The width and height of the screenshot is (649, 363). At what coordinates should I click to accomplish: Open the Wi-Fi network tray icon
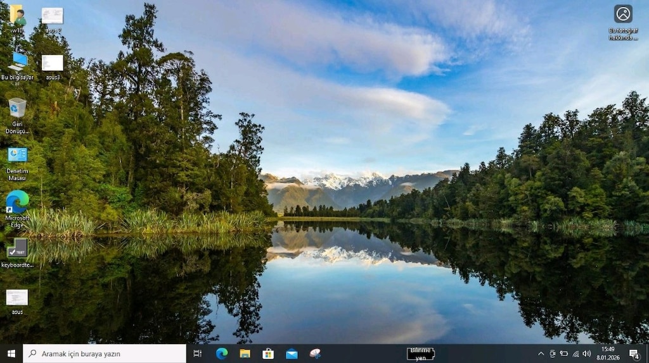[575, 354]
